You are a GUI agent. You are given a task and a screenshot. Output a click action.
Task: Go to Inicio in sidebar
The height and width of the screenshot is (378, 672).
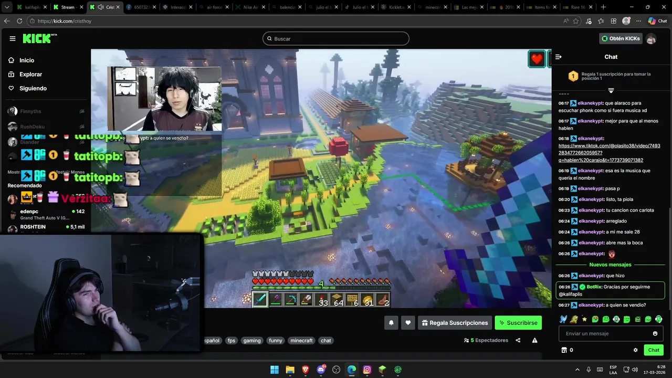[x=27, y=60]
